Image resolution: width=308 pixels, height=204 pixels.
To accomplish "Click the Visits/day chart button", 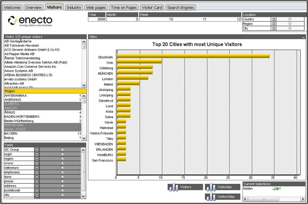I will click(222, 187).
